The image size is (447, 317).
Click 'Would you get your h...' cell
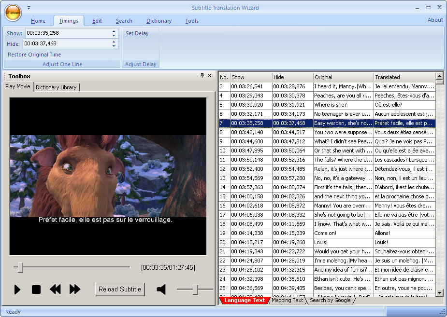pyautogui.click(x=343, y=251)
